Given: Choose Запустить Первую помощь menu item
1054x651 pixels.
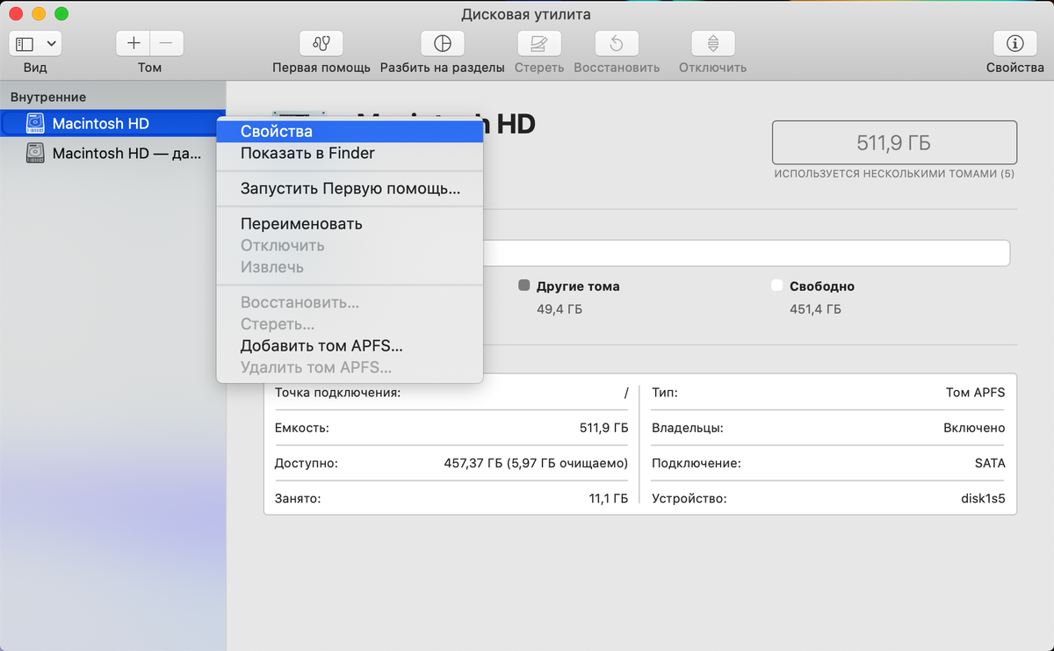Looking at the screenshot, I should pyautogui.click(x=350, y=188).
